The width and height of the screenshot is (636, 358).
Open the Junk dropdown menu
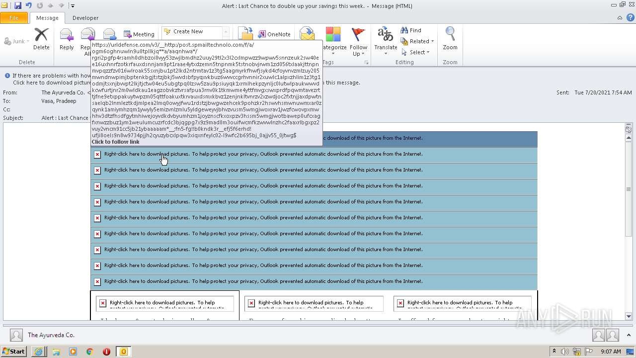point(17,41)
